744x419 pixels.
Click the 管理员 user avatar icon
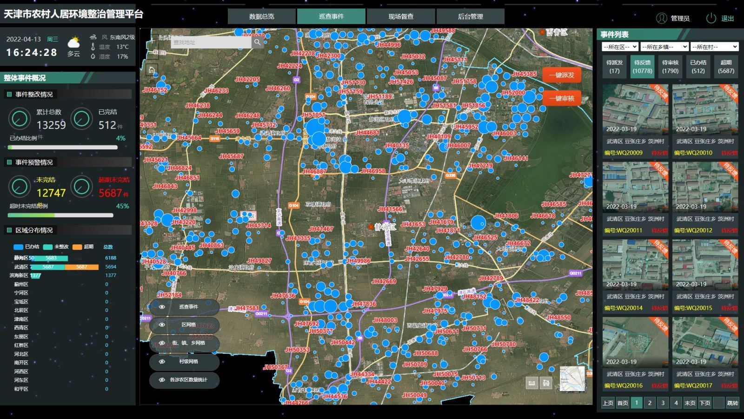point(661,18)
